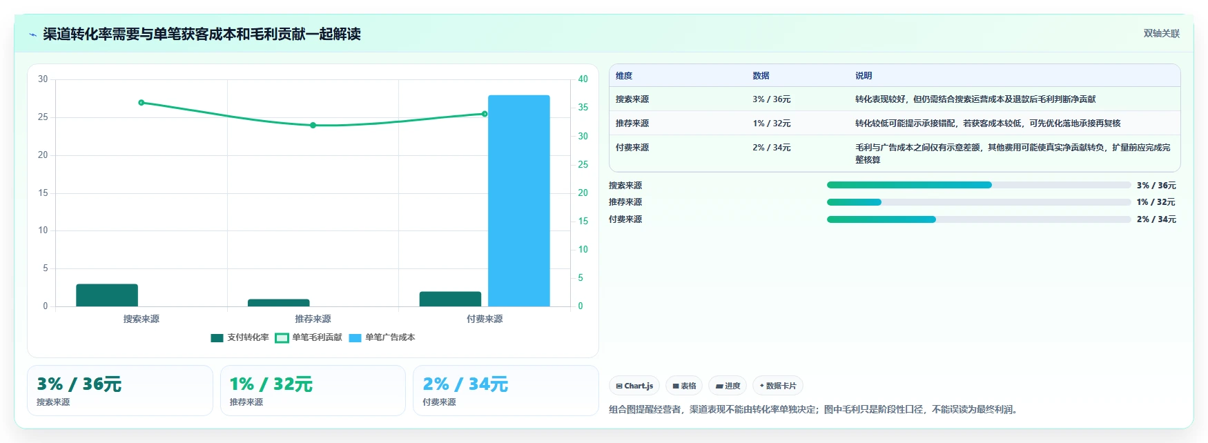This screenshot has width=1208, height=443.
Task: Click the dark green 支付转化率 legend swatch
Action: 217,338
